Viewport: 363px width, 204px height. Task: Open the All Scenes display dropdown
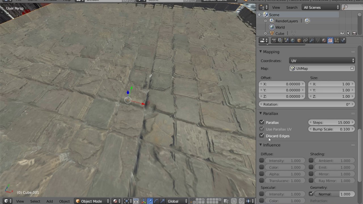click(x=321, y=7)
